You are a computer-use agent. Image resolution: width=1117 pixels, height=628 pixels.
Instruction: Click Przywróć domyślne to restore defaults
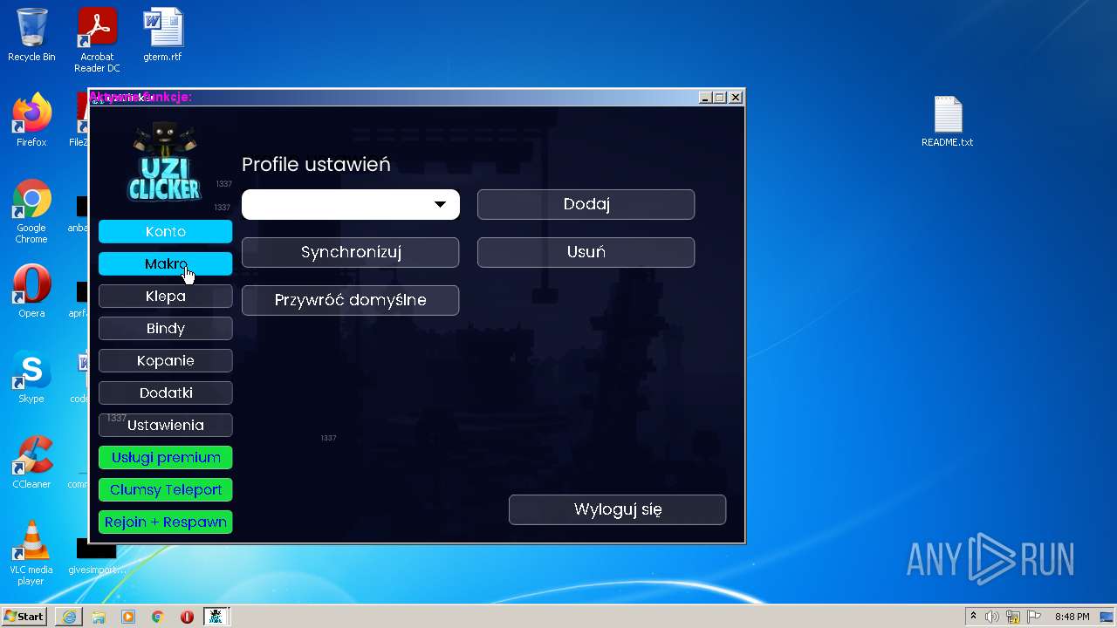point(351,300)
